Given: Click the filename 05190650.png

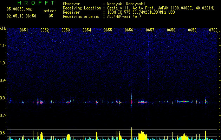Looking at the screenshot, I should tap(19, 9).
